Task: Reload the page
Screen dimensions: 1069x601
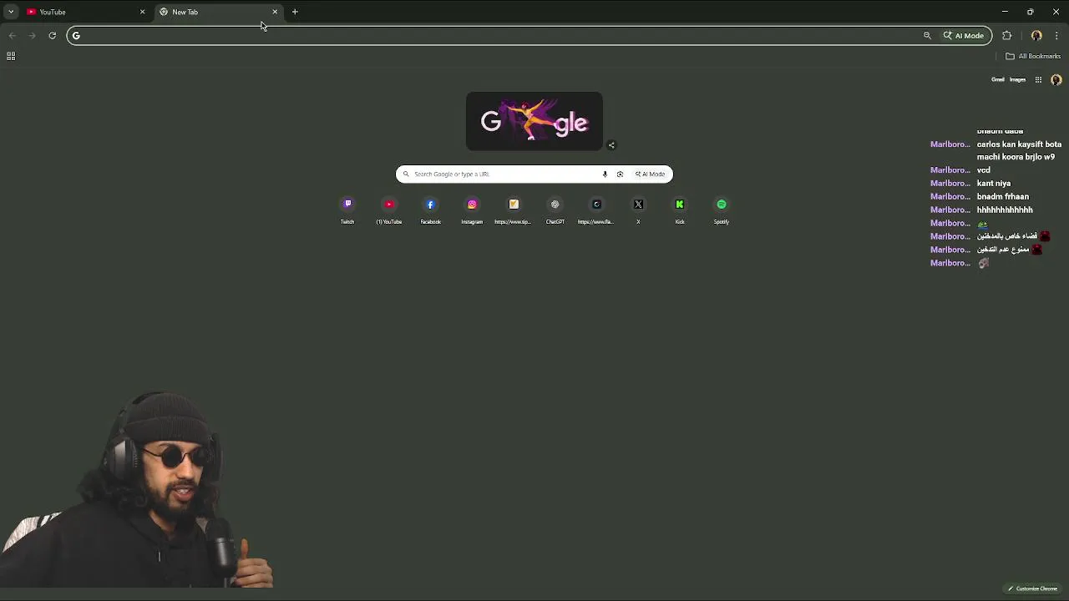Action: coord(52,36)
